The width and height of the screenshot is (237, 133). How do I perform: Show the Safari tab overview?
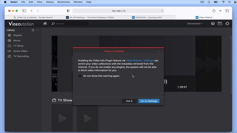[x=227, y=11]
